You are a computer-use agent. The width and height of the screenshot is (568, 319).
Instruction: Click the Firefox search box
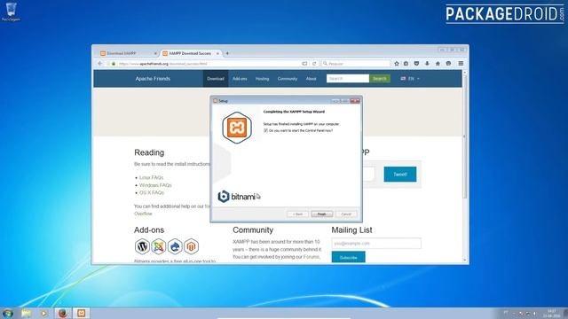(x=356, y=64)
